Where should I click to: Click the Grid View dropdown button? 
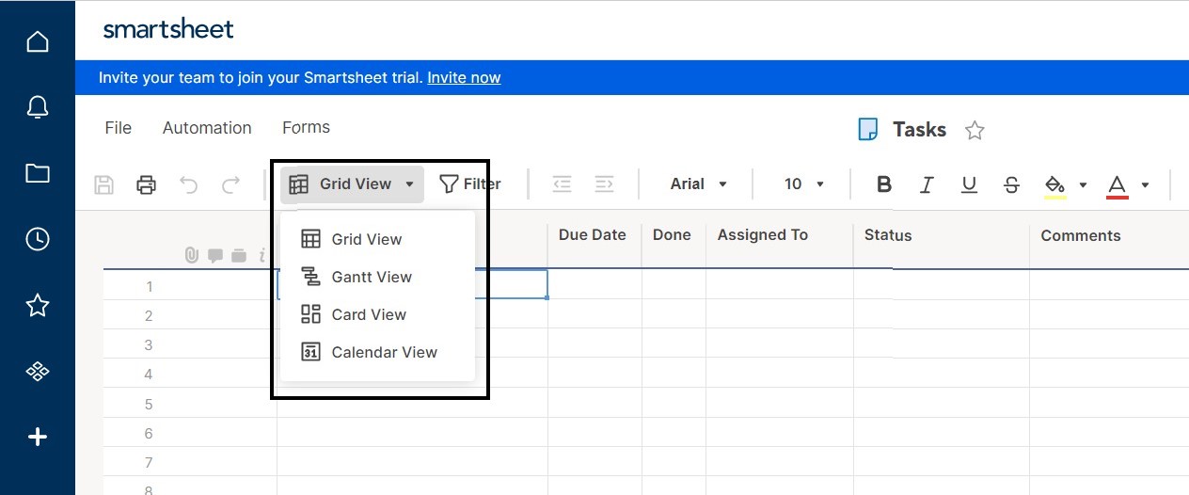[x=352, y=184]
